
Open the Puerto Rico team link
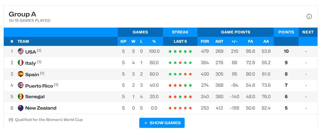(x=39, y=86)
